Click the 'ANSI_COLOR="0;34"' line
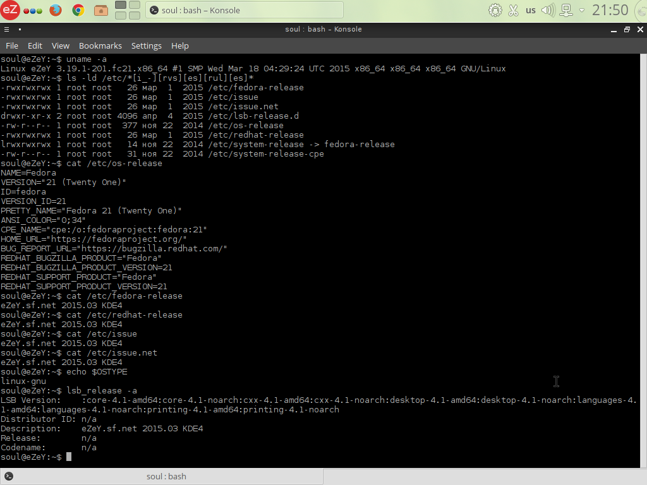Image resolution: width=647 pixels, height=485 pixels. pyautogui.click(x=44, y=220)
